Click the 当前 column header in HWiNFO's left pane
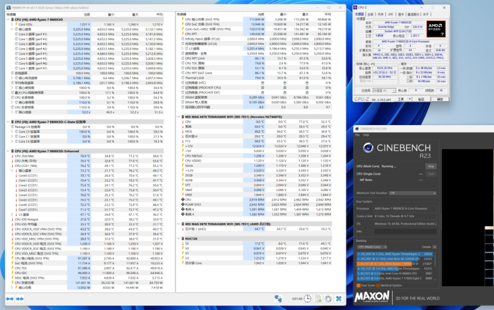This screenshot has width=494, height=310. 79,14
